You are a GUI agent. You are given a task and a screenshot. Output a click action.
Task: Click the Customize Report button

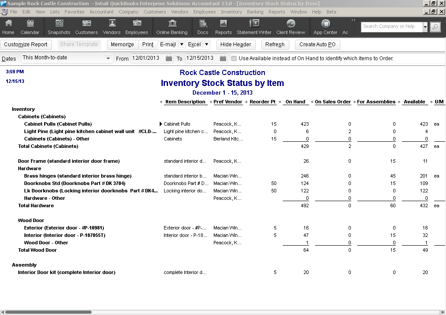point(26,45)
